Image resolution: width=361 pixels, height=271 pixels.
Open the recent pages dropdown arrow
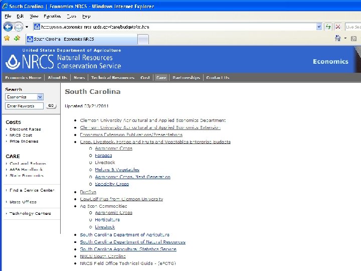point(27,27)
